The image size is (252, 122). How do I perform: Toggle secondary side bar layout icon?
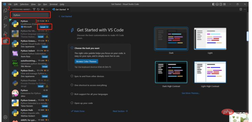[221, 4]
